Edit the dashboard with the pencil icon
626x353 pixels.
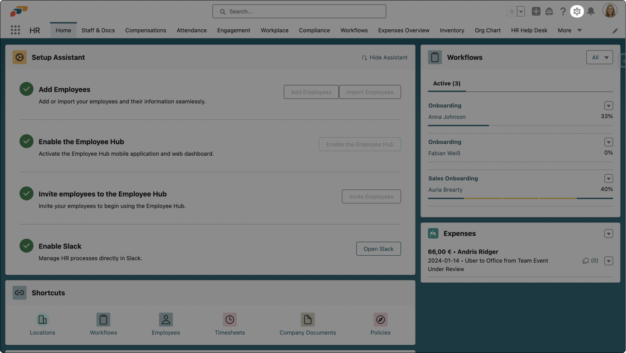point(615,31)
